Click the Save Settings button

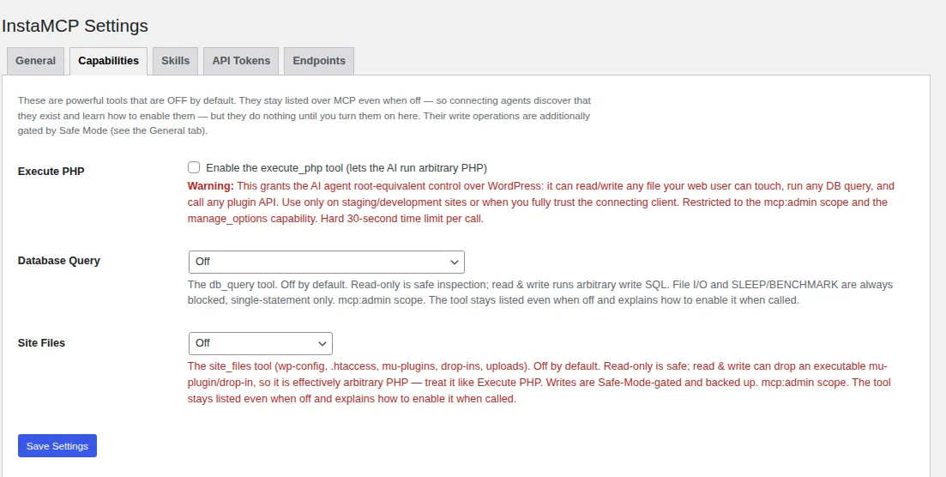(x=57, y=445)
